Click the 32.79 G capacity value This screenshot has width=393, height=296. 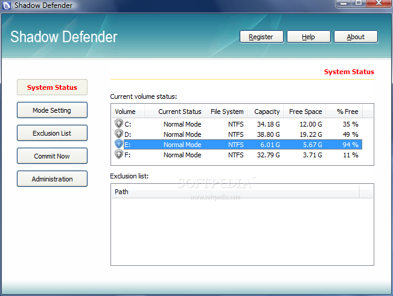[269, 155]
